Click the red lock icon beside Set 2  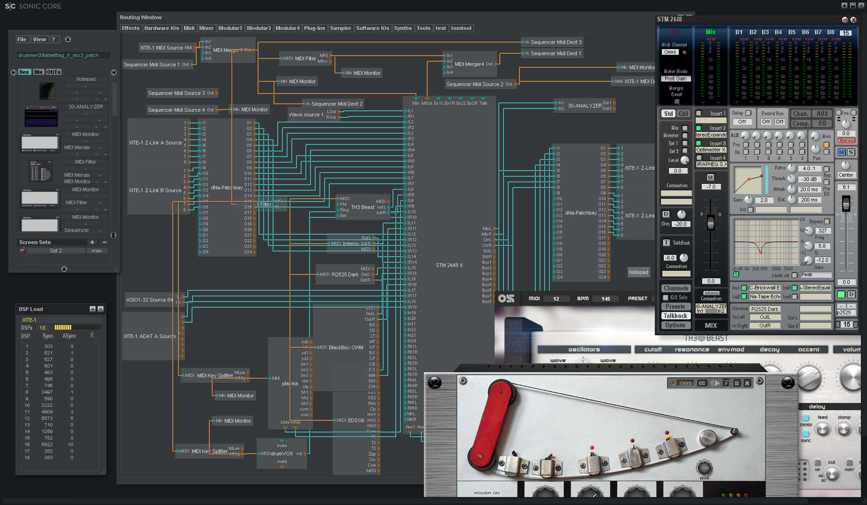click(22, 251)
